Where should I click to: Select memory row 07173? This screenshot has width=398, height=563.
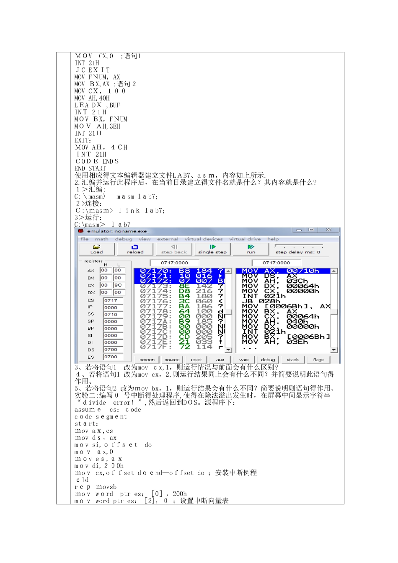[179, 286]
